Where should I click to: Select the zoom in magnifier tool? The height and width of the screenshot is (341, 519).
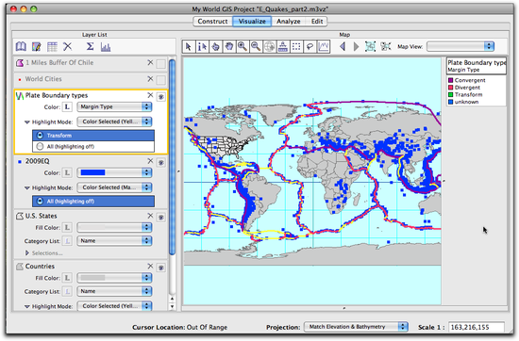click(243, 46)
